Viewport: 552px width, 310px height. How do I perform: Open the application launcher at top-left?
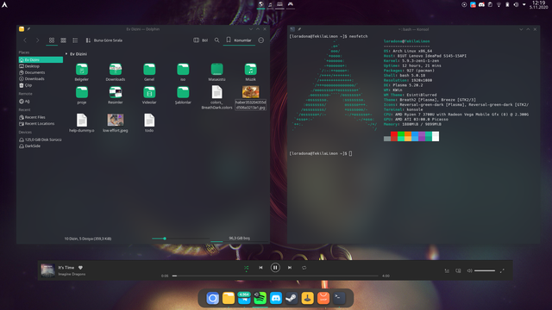(x=4, y=4)
